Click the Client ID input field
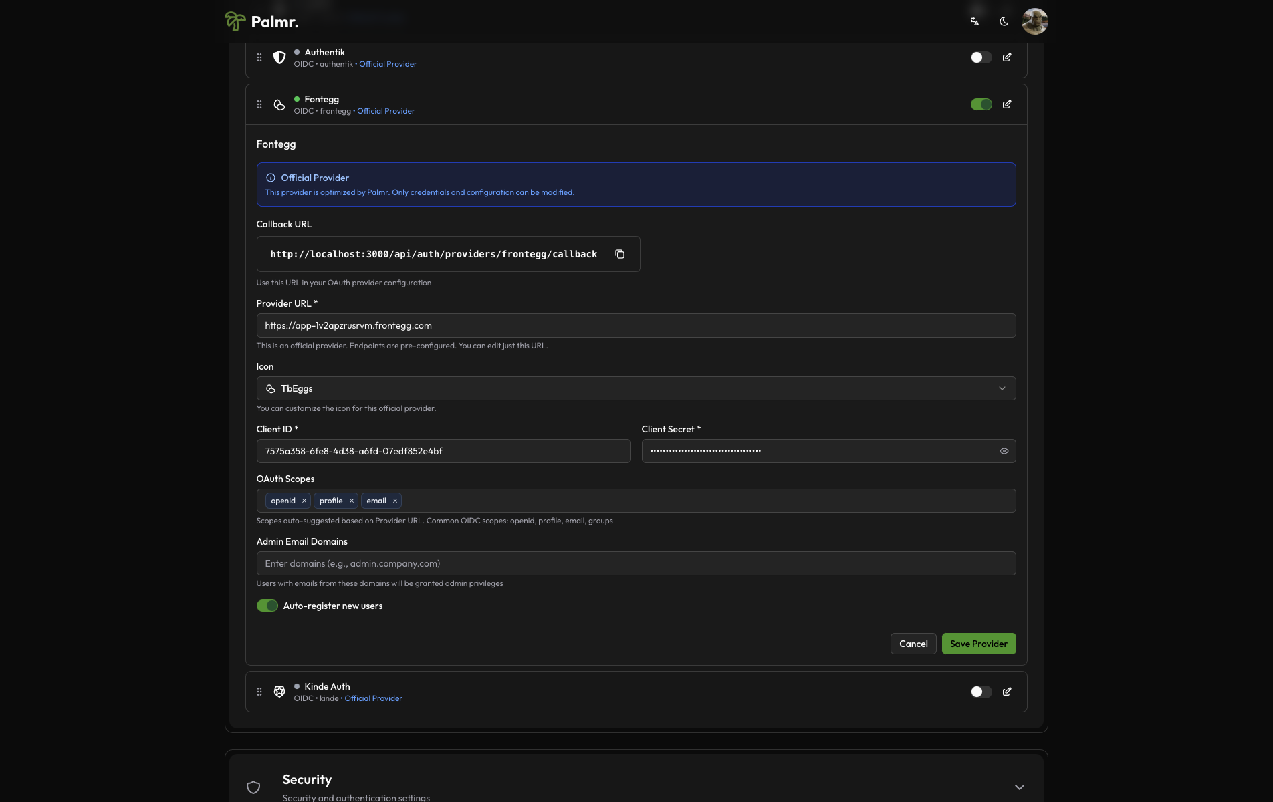The image size is (1273, 802). pos(443,451)
